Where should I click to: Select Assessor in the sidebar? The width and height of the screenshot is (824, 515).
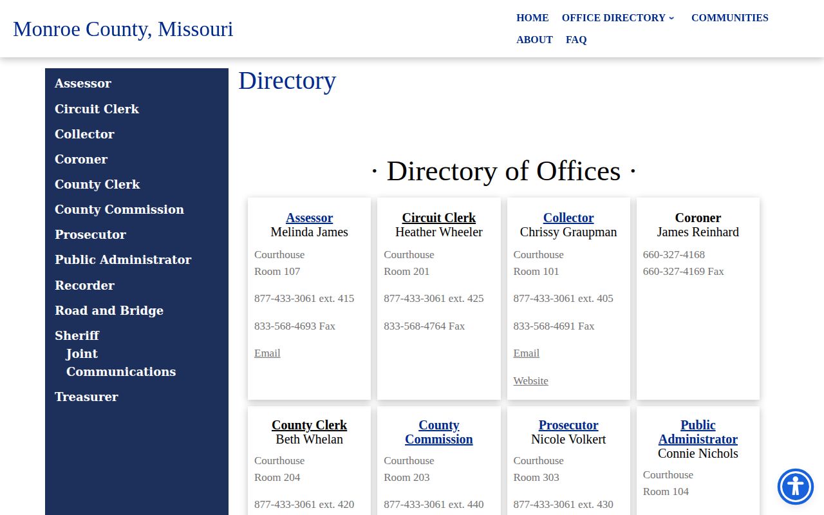[83, 83]
